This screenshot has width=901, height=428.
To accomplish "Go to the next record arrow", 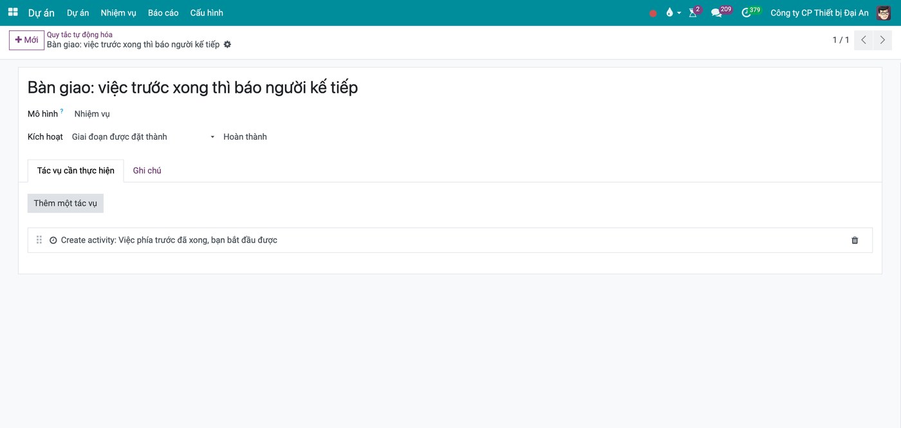I will tap(882, 40).
